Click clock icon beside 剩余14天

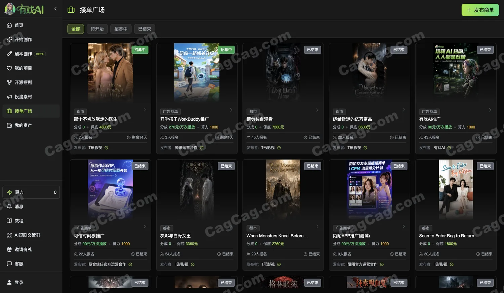pyautogui.click(x=129, y=137)
